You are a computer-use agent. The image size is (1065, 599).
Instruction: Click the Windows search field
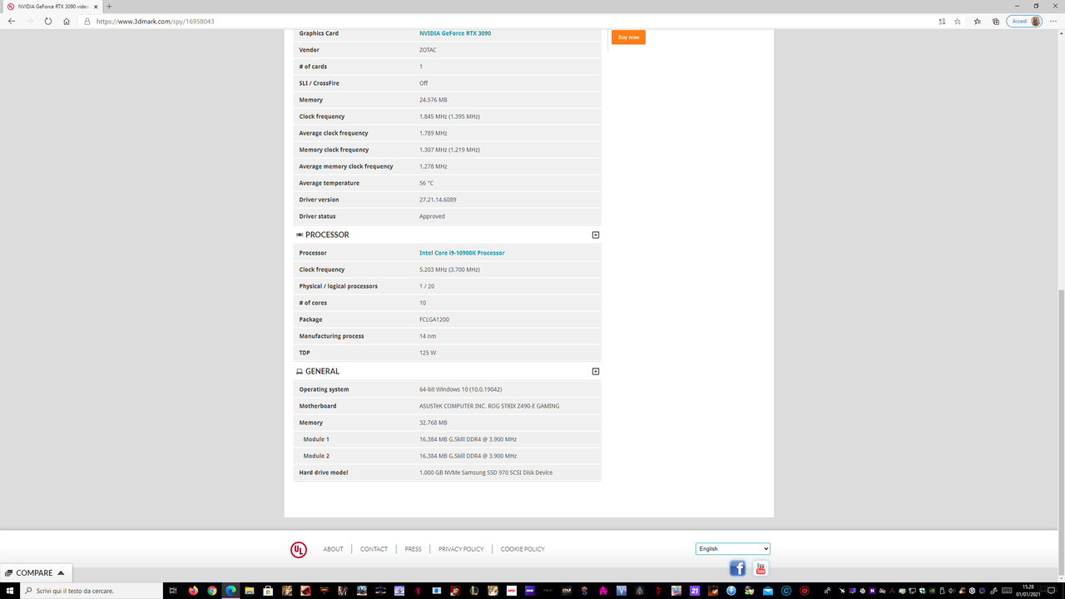[92, 591]
